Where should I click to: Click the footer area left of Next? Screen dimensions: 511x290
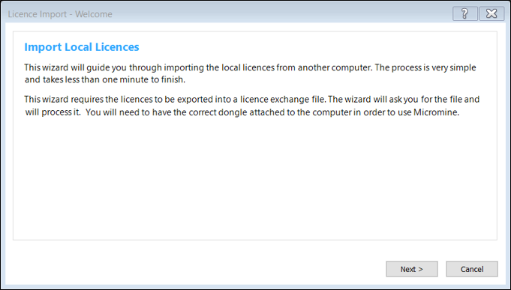[x=196, y=269]
